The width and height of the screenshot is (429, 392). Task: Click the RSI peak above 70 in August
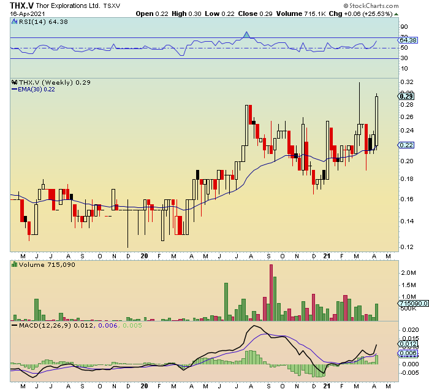coord(247,34)
